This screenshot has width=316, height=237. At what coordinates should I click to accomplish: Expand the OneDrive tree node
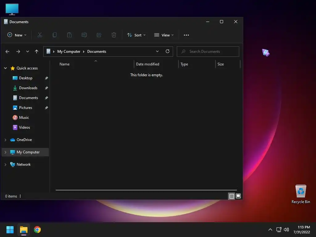point(6,140)
